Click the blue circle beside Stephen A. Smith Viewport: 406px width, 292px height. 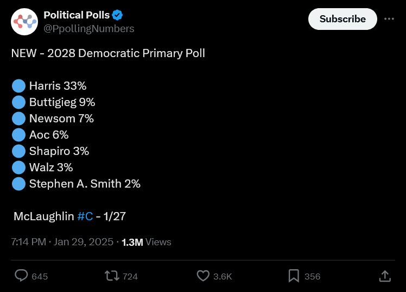pos(18,184)
